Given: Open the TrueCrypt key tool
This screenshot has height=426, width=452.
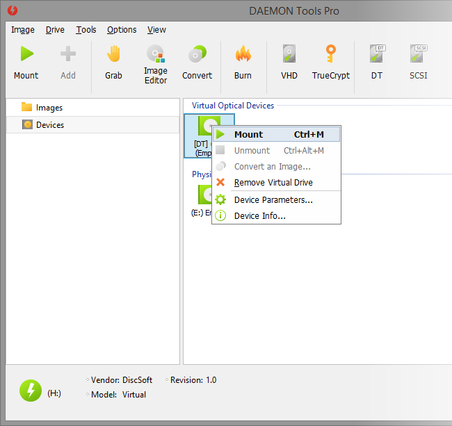Looking at the screenshot, I should [330, 54].
